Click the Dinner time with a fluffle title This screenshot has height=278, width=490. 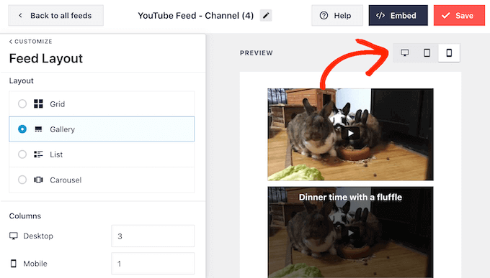click(350, 198)
